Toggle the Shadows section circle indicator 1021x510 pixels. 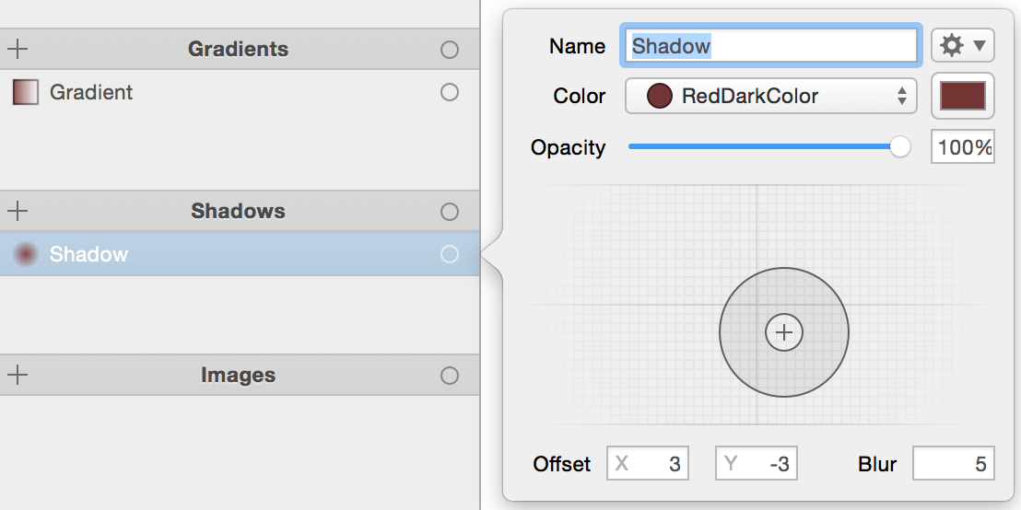pos(450,212)
